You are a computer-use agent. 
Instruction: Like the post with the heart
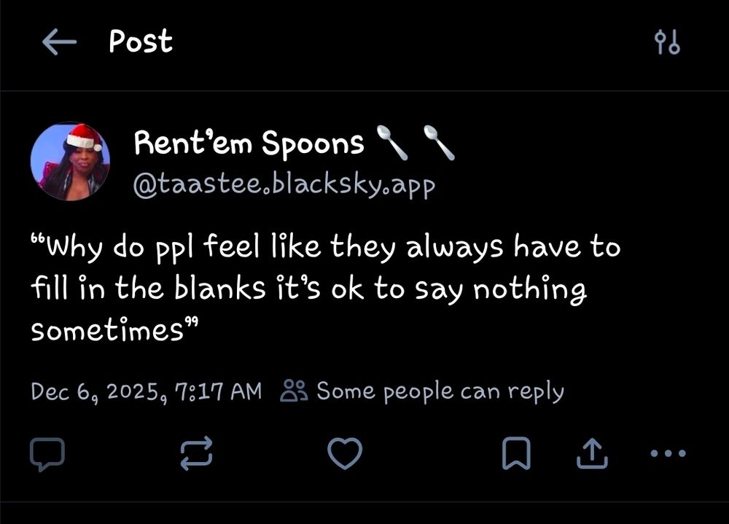(345, 454)
